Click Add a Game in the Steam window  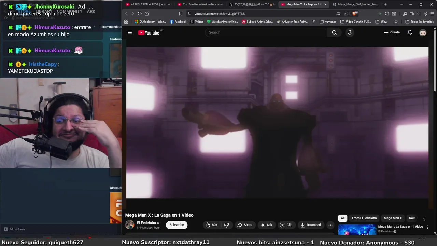[x=14, y=229]
